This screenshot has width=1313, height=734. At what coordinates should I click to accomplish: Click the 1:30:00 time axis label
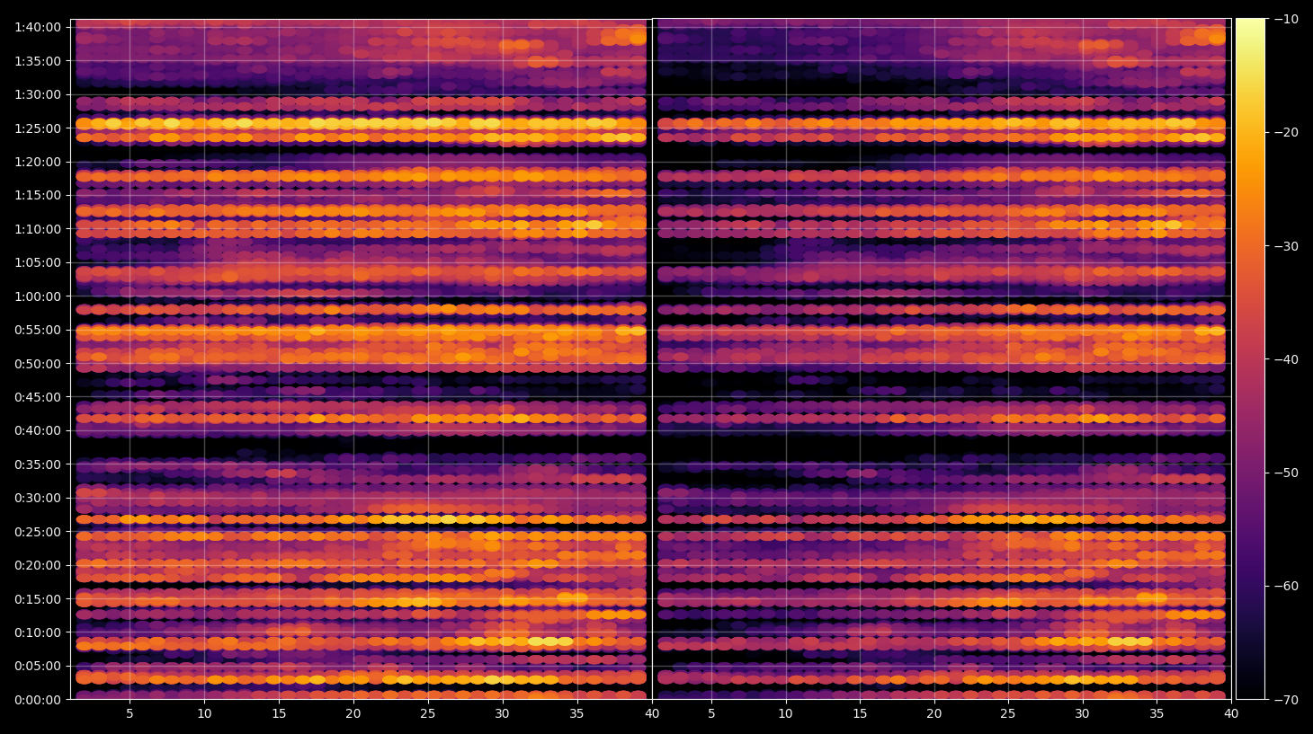(x=38, y=94)
